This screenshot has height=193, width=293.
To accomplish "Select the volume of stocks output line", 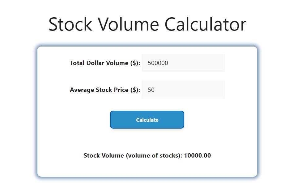I will (x=147, y=155).
